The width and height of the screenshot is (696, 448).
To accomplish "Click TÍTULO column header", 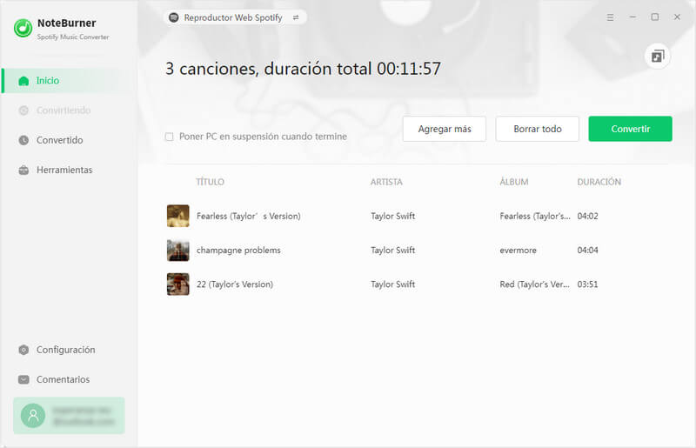I will point(210,182).
